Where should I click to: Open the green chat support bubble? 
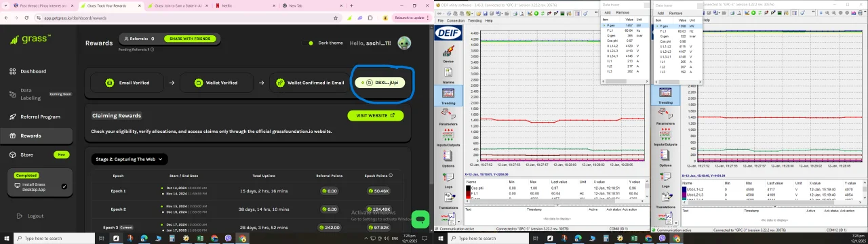[421, 220]
